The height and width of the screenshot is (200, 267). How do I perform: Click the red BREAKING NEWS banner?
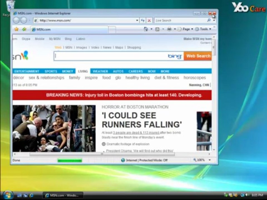tap(112, 95)
